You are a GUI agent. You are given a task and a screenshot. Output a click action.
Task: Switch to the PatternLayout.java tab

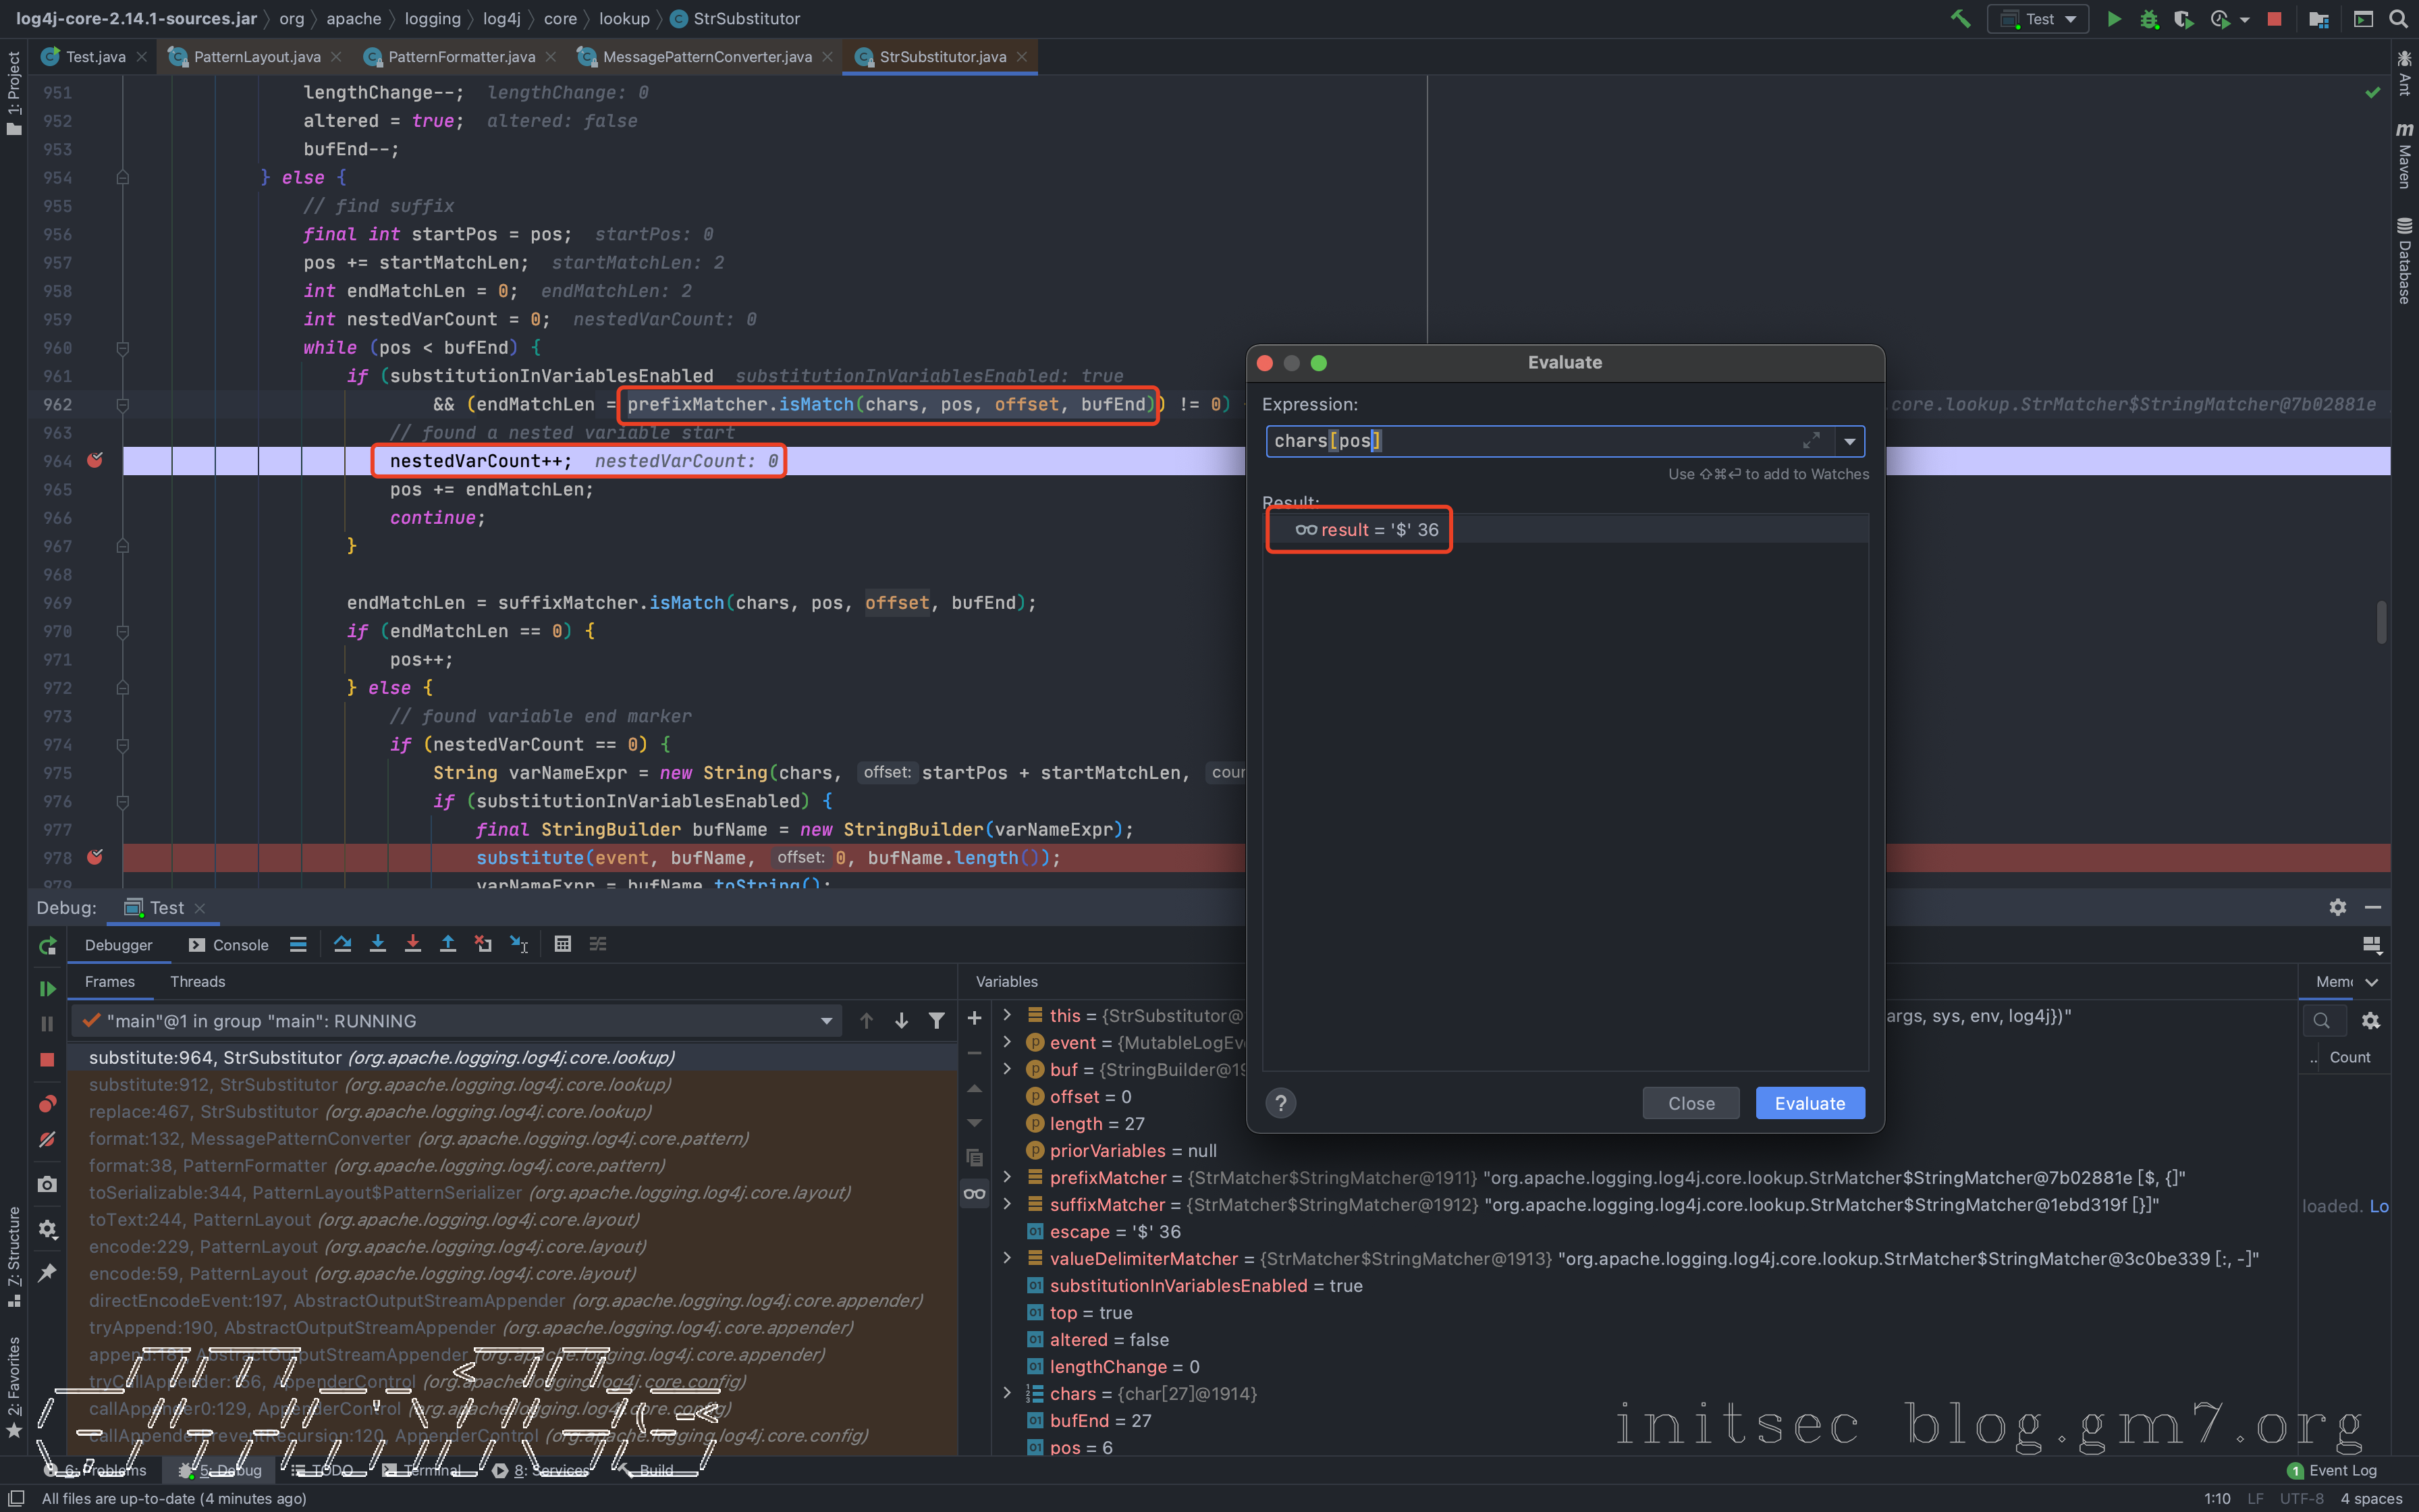[x=256, y=57]
